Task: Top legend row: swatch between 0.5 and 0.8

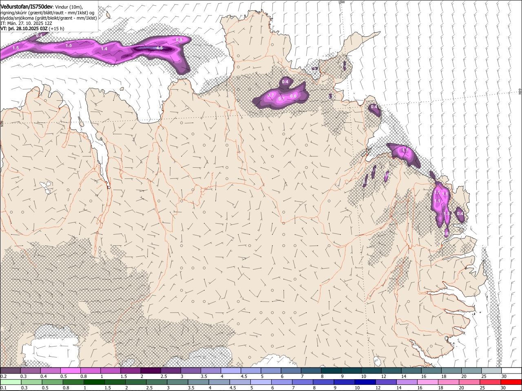Action: [x=71, y=370]
